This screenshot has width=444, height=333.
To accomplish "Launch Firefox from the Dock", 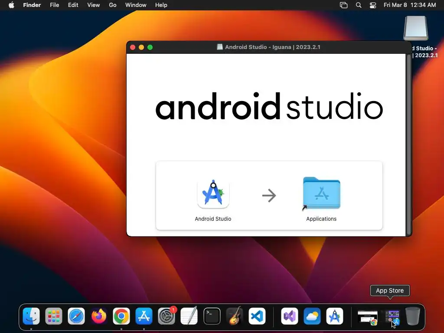I will pyautogui.click(x=99, y=316).
